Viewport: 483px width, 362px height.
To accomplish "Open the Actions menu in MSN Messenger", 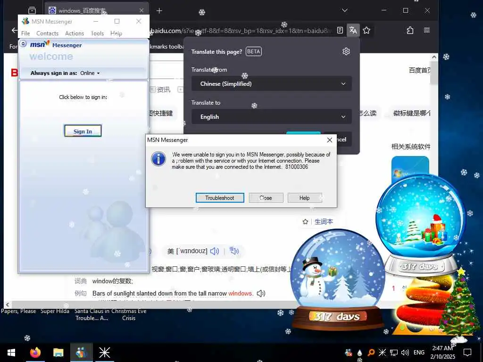I will [x=74, y=33].
